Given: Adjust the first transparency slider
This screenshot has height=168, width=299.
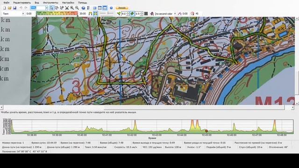Looking at the screenshot, I should (103, 14).
